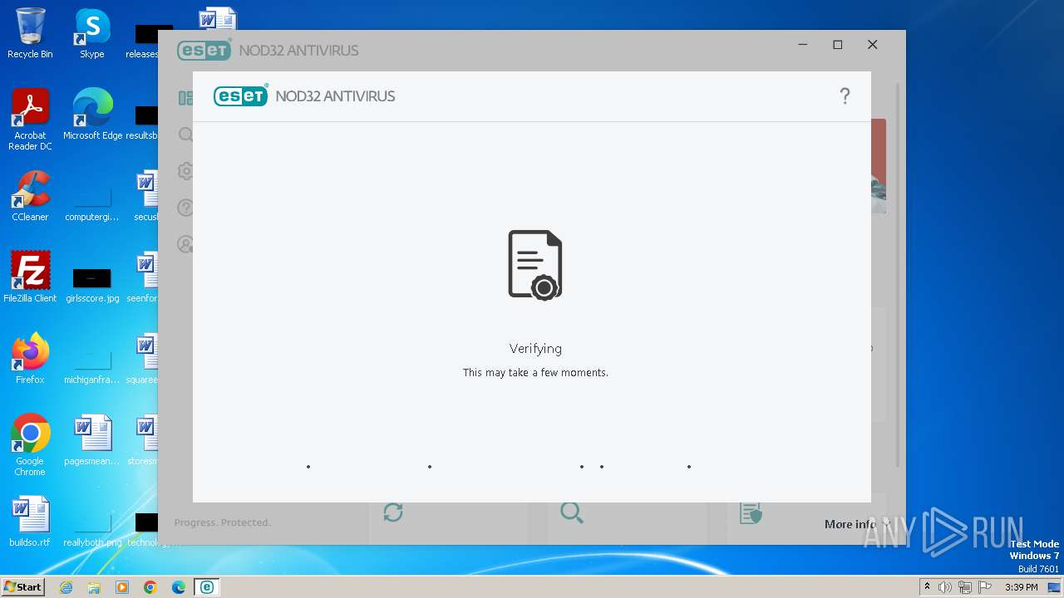This screenshot has height=598, width=1064.
Task: Click the shield report icon in ESET main window
Action: point(751,512)
